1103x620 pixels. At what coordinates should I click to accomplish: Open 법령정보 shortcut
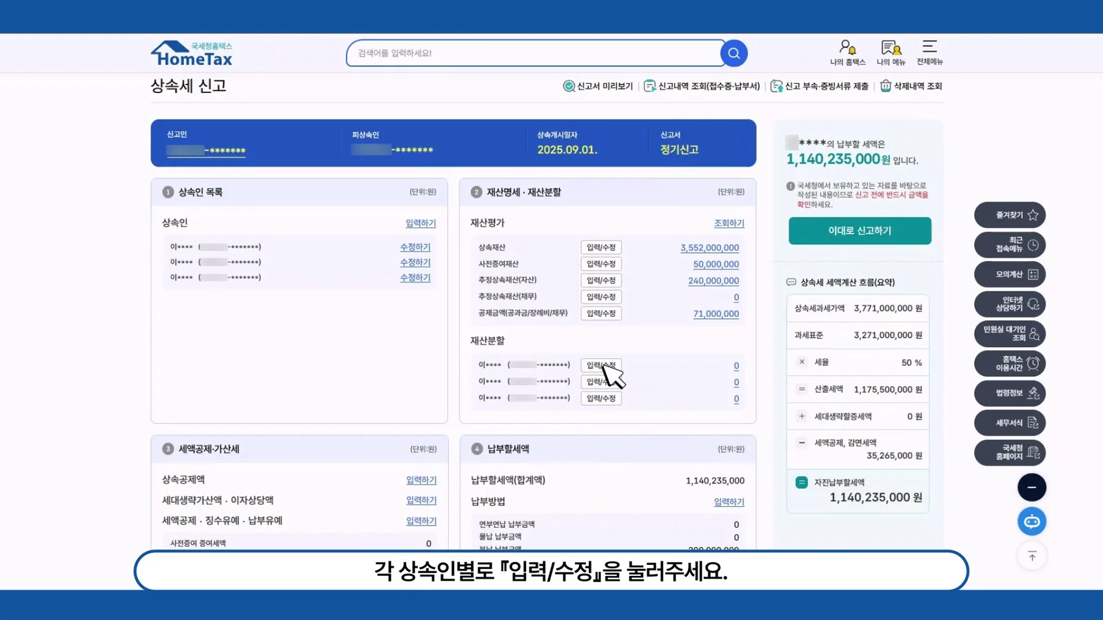(1010, 393)
